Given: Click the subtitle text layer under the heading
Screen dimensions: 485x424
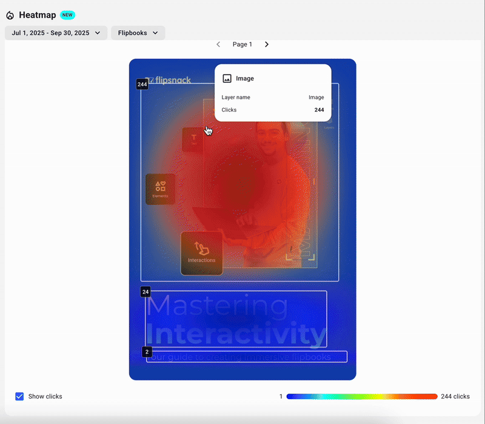Looking at the screenshot, I should coord(246,357).
